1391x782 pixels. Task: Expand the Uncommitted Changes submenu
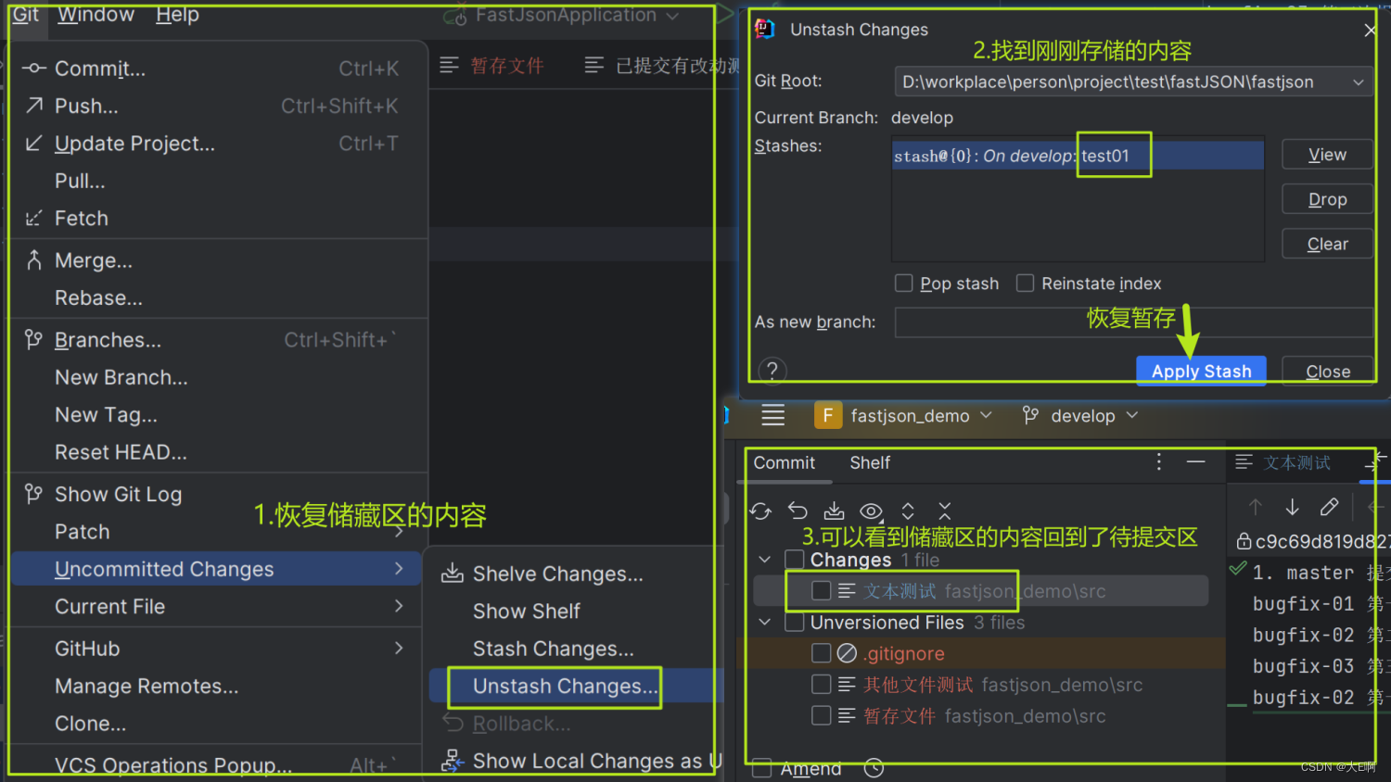click(x=399, y=569)
